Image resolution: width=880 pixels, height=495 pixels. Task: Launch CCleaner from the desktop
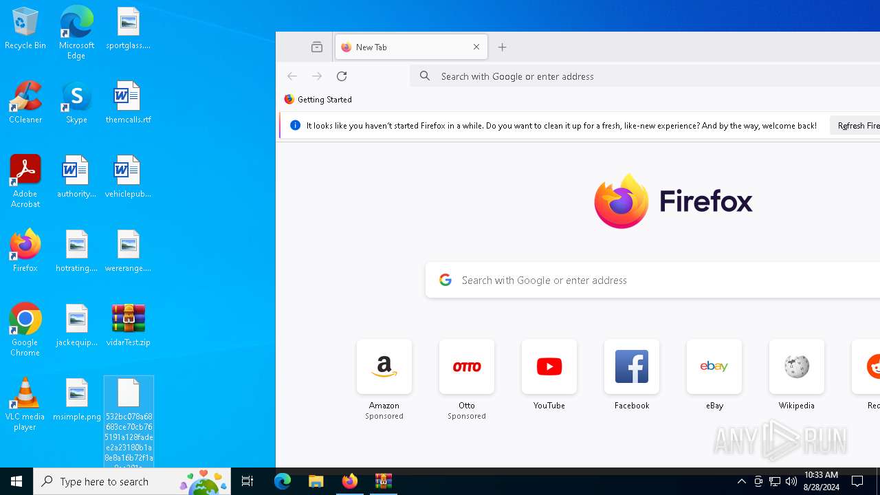coord(25,103)
